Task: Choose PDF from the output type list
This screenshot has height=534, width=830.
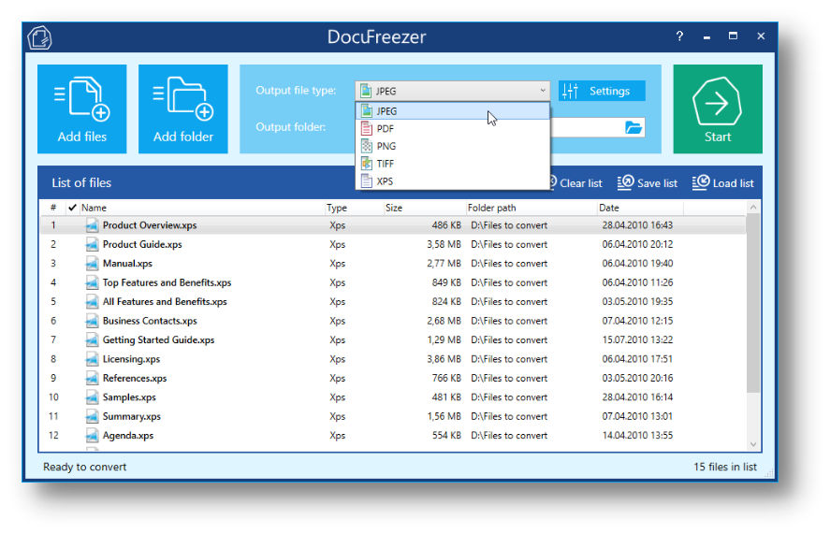Action: [386, 129]
